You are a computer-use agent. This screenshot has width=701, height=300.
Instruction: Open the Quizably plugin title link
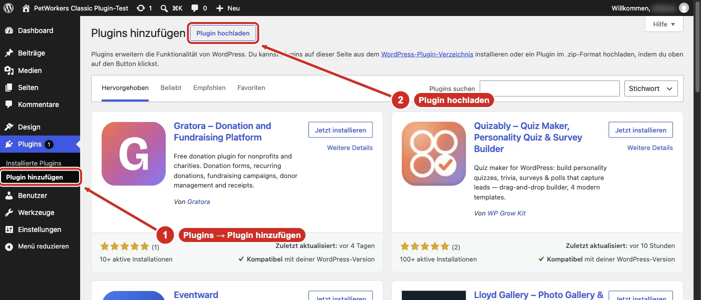[x=528, y=137]
